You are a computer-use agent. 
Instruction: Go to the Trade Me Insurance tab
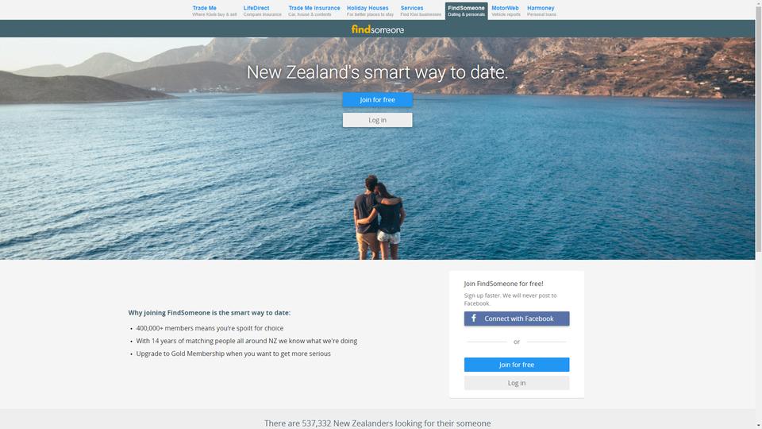click(314, 10)
